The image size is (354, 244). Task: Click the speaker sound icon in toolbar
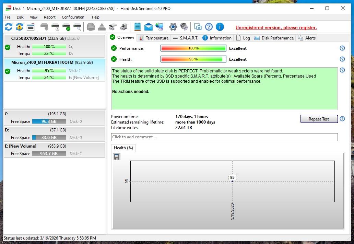click(x=184, y=27)
